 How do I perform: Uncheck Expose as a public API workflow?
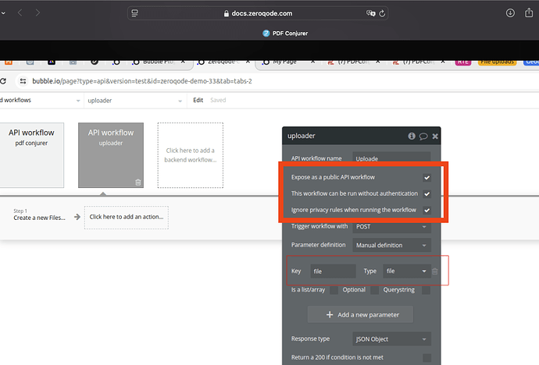(427, 177)
